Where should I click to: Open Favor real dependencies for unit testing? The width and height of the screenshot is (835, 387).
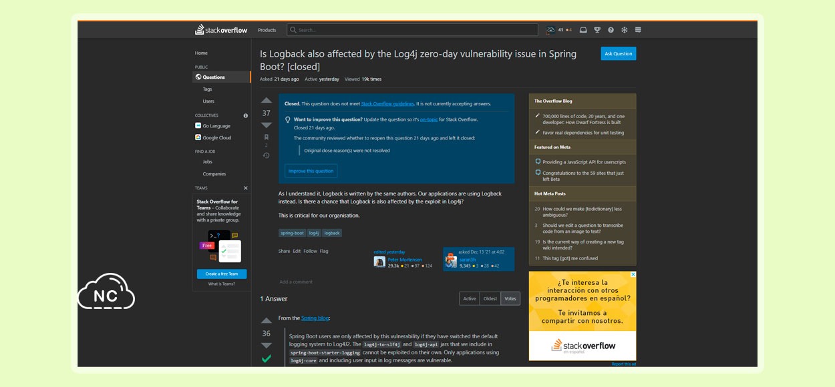coord(583,133)
